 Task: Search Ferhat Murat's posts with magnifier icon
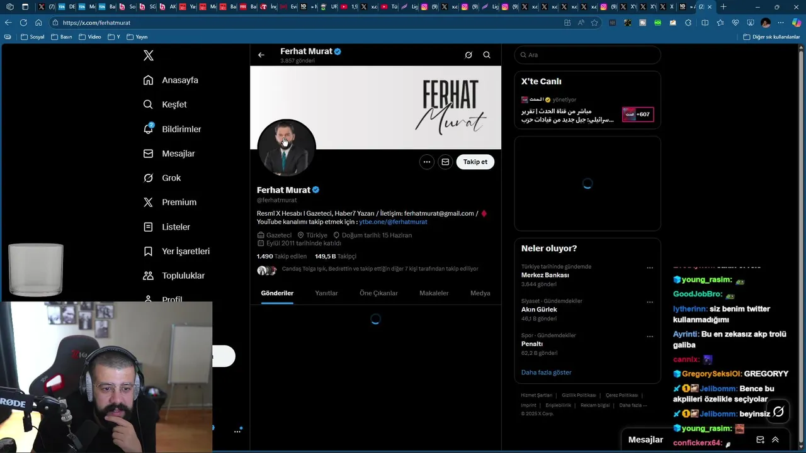487,55
